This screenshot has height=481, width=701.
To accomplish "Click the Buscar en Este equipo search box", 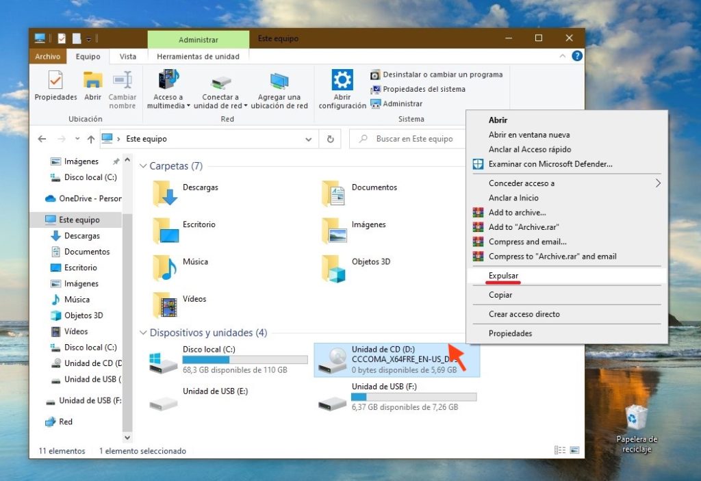I will 411,139.
